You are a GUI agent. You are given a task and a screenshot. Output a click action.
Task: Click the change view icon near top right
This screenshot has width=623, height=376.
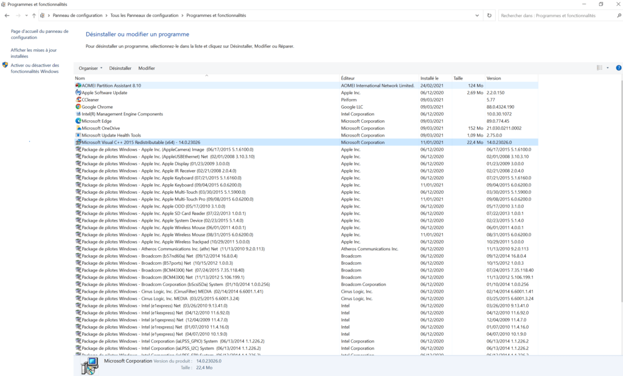[x=600, y=67]
